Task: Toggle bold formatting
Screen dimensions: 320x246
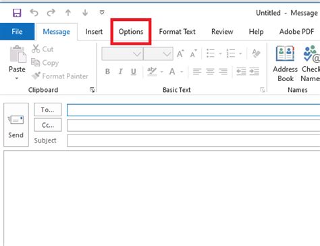Action: coord(107,72)
